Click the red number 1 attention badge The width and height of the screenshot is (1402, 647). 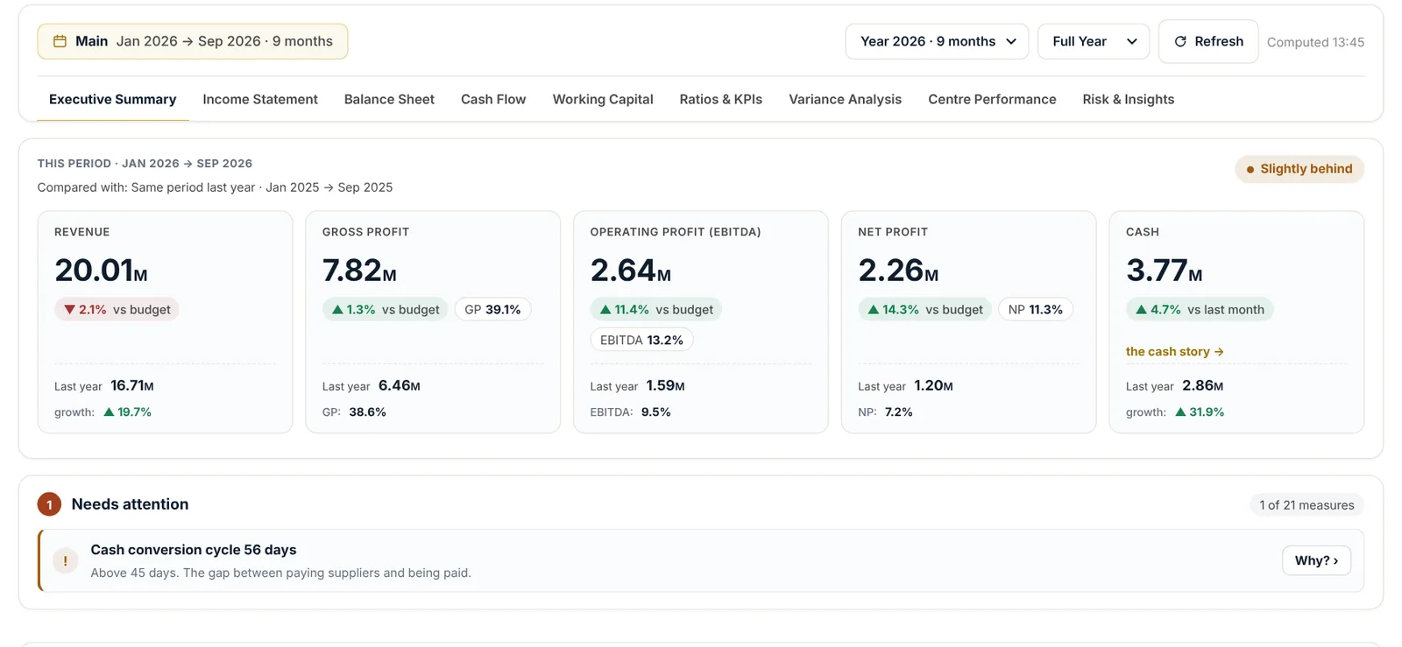(x=49, y=504)
